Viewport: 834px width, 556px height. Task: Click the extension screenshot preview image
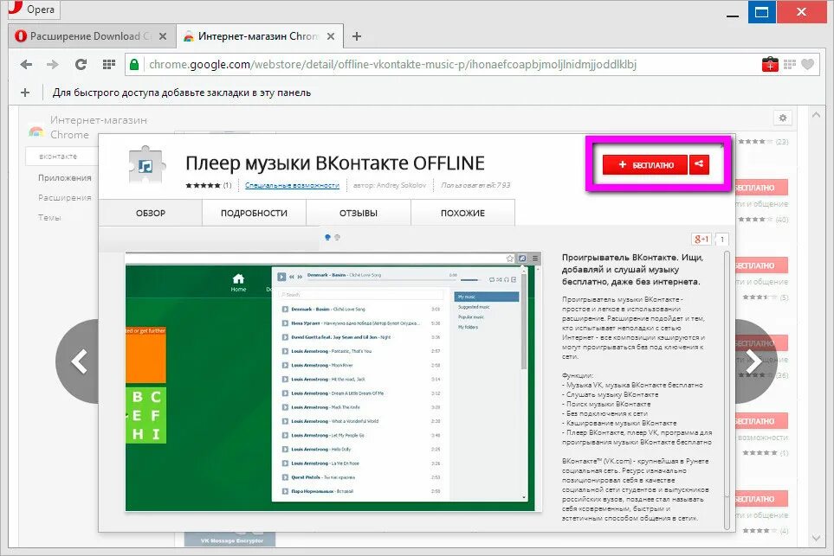click(333, 381)
